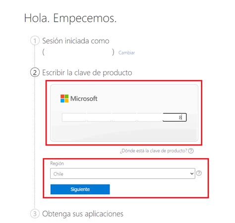Click the step 2 circle icon
The width and height of the screenshot is (235, 223).
35,73
